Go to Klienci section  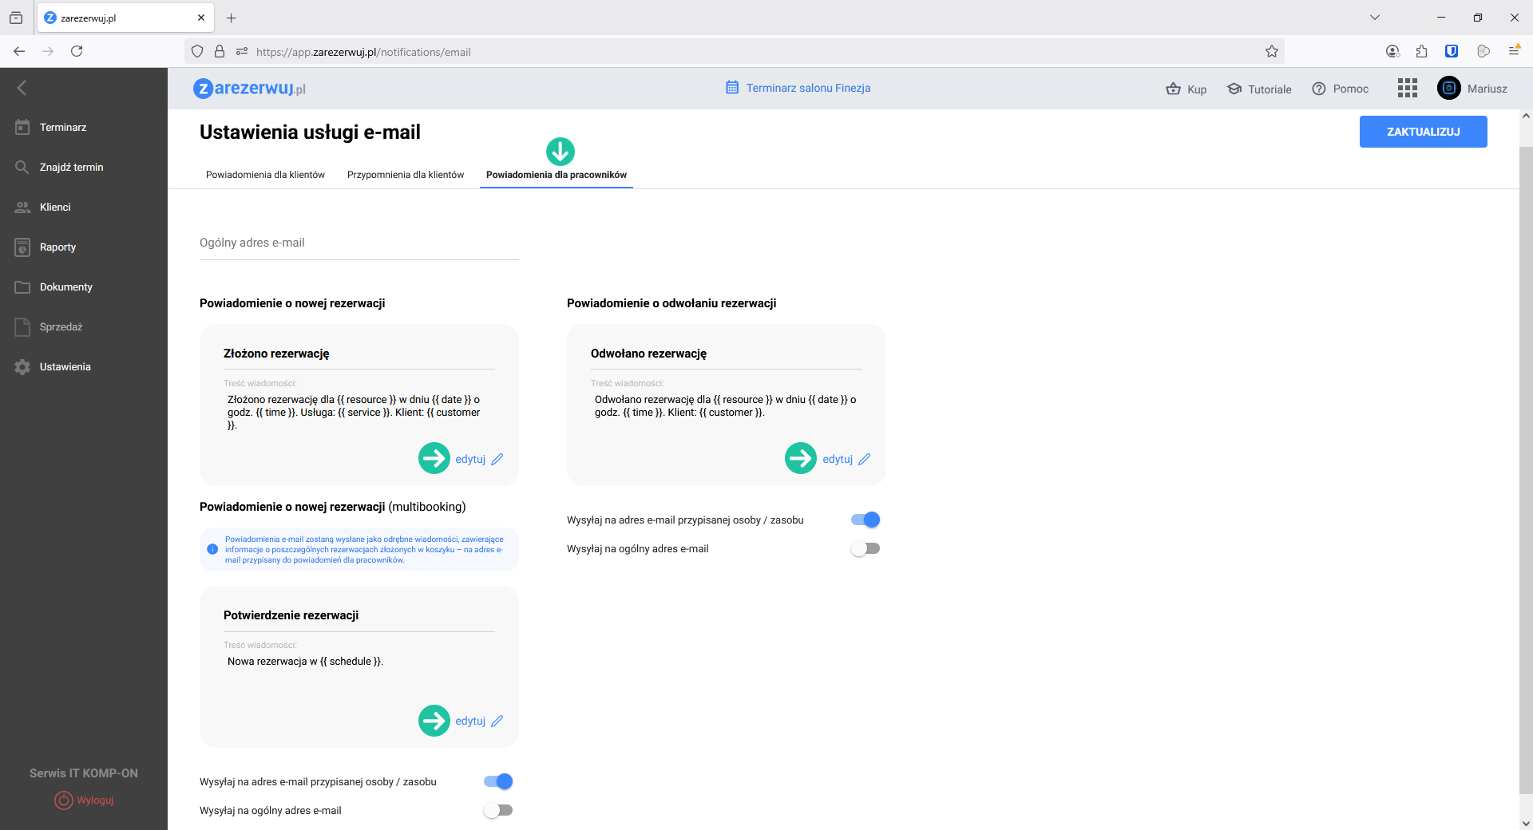(x=55, y=207)
